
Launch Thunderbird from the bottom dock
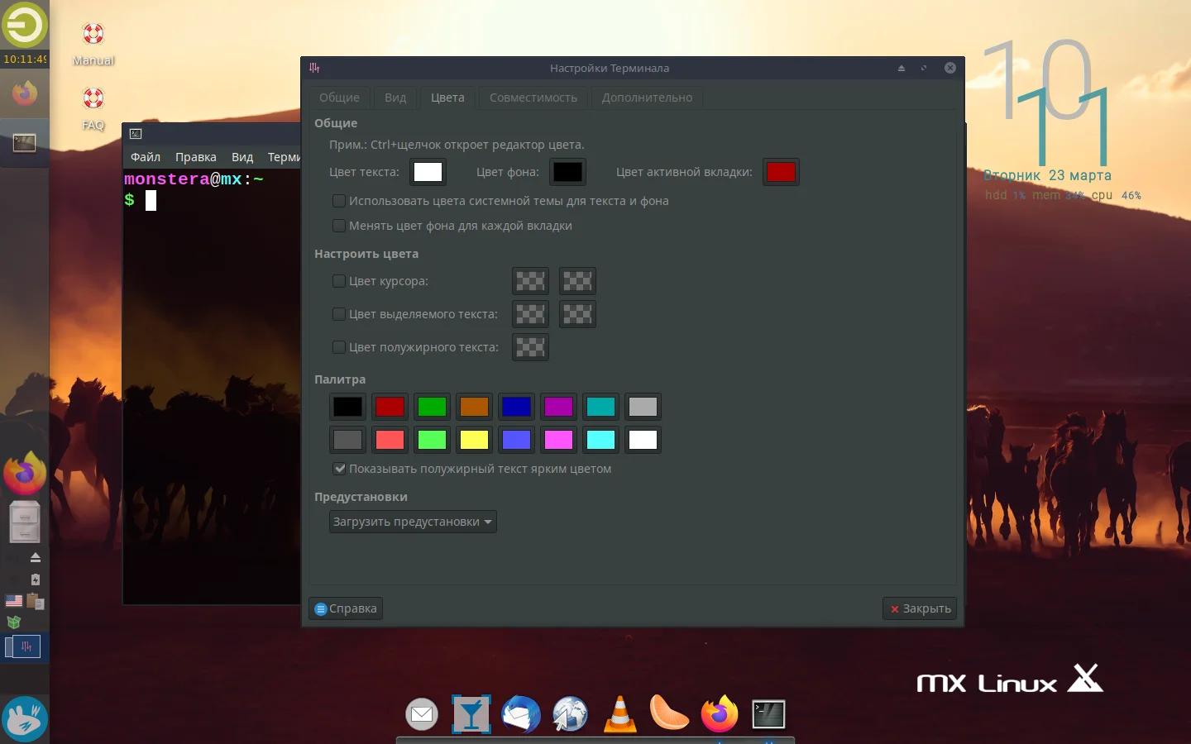(x=520, y=713)
